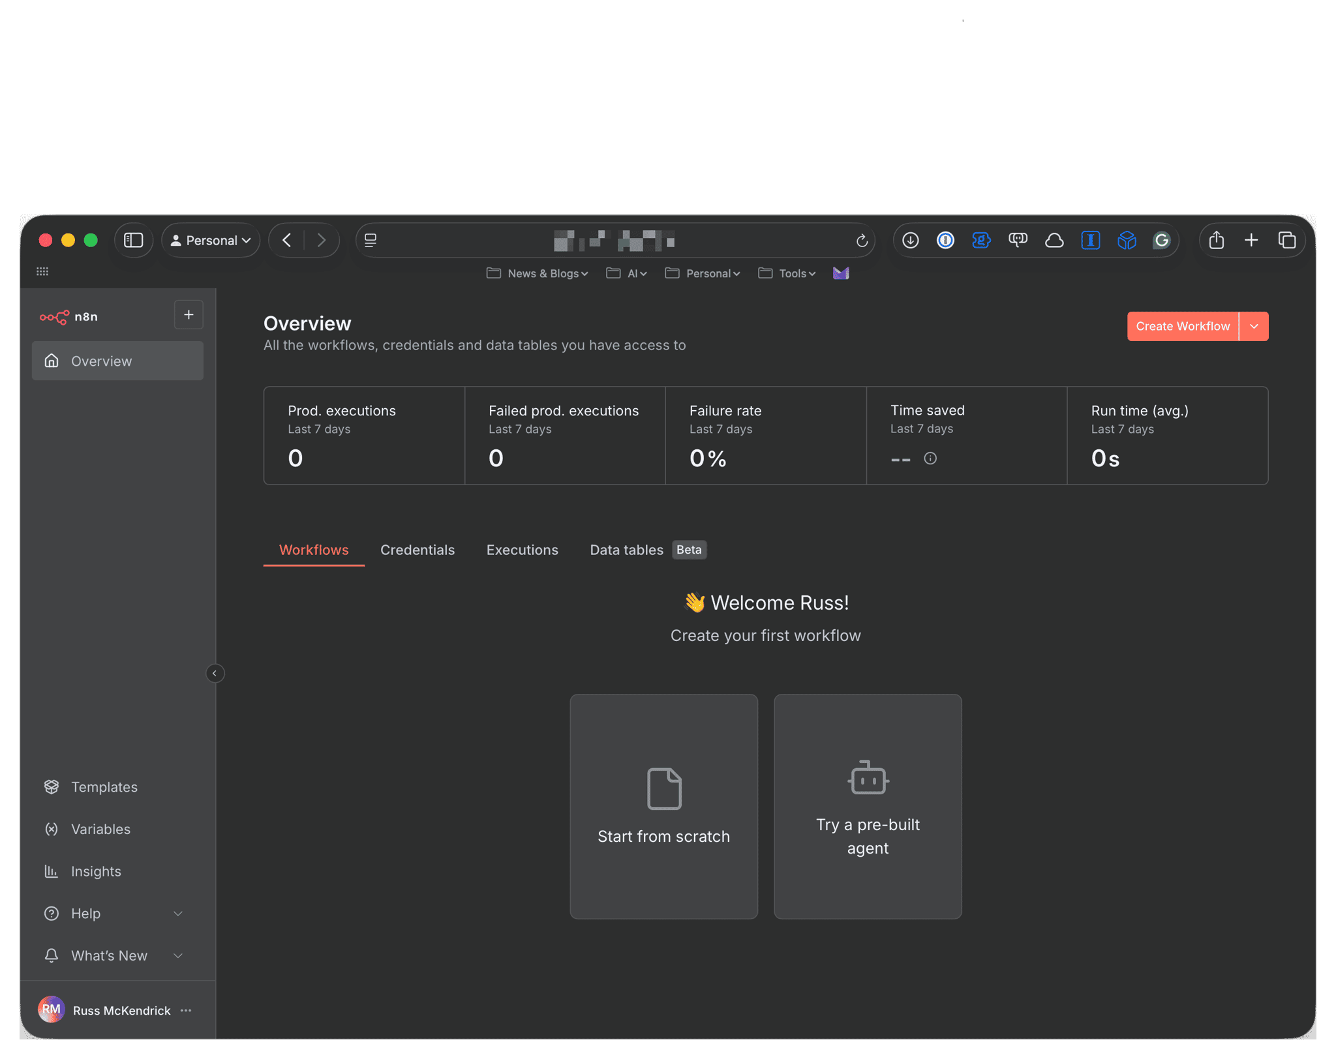This screenshot has width=1336, height=1059.
Task: Click the plus button beside n8n logo
Action: 189,315
